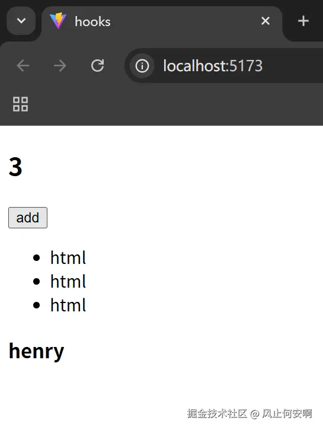Reload the current page

pyautogui.click(x=97, y=66)
